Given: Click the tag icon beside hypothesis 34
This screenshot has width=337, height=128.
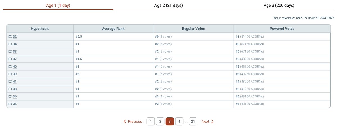Looking at the screenshot, I should (10, 44).
